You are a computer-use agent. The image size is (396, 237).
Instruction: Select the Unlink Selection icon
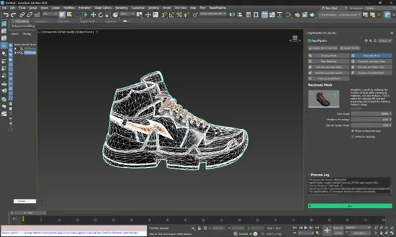click(x=30, y=15)
